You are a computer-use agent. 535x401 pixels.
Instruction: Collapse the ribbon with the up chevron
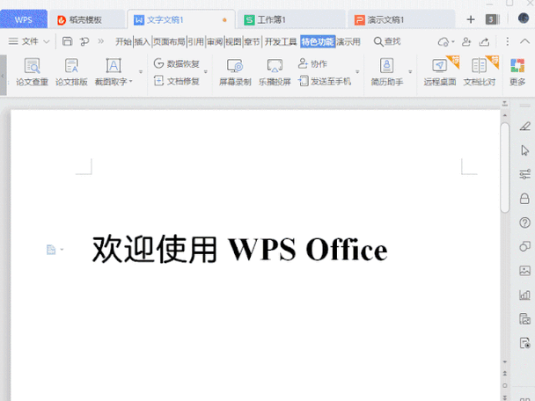tap(524, 41)
